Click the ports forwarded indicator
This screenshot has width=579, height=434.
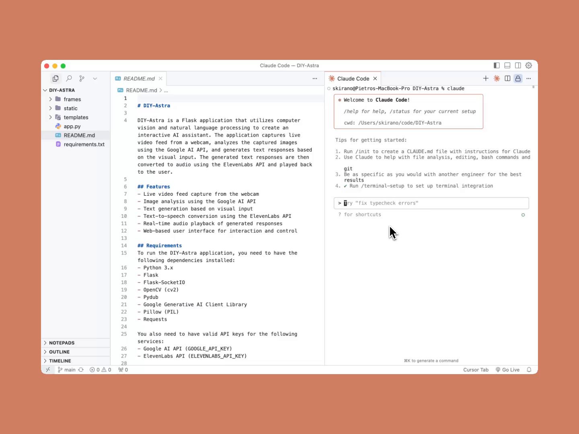(123, 370)
